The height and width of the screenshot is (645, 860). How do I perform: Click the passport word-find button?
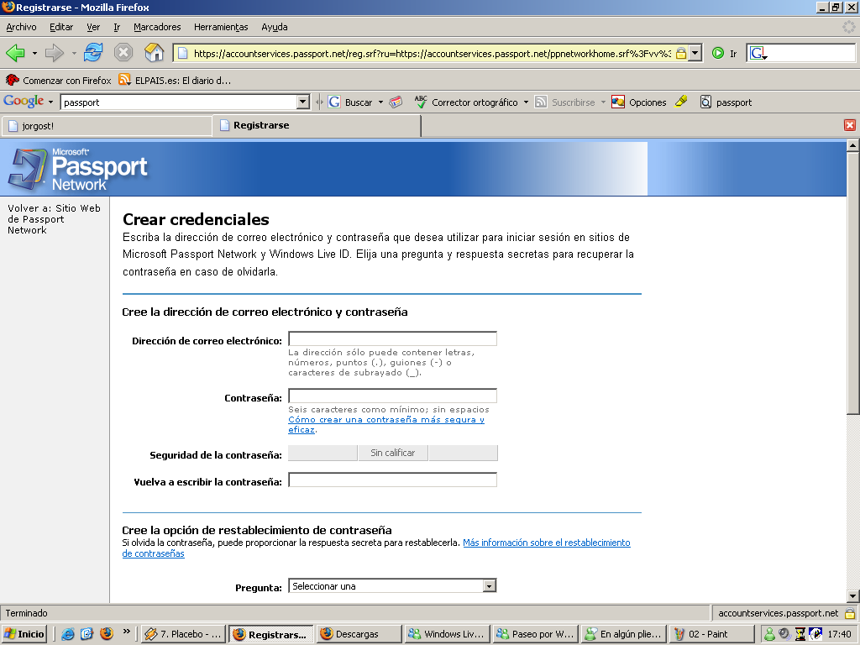pos(726,102)
